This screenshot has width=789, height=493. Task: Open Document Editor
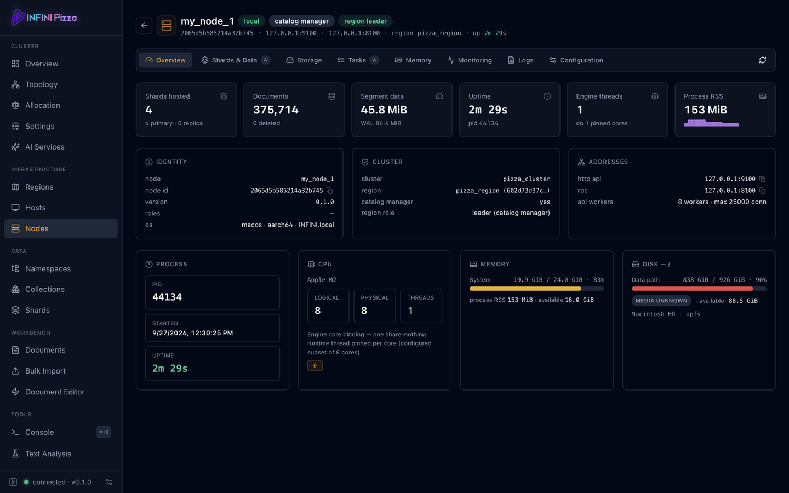coord(61,392)
